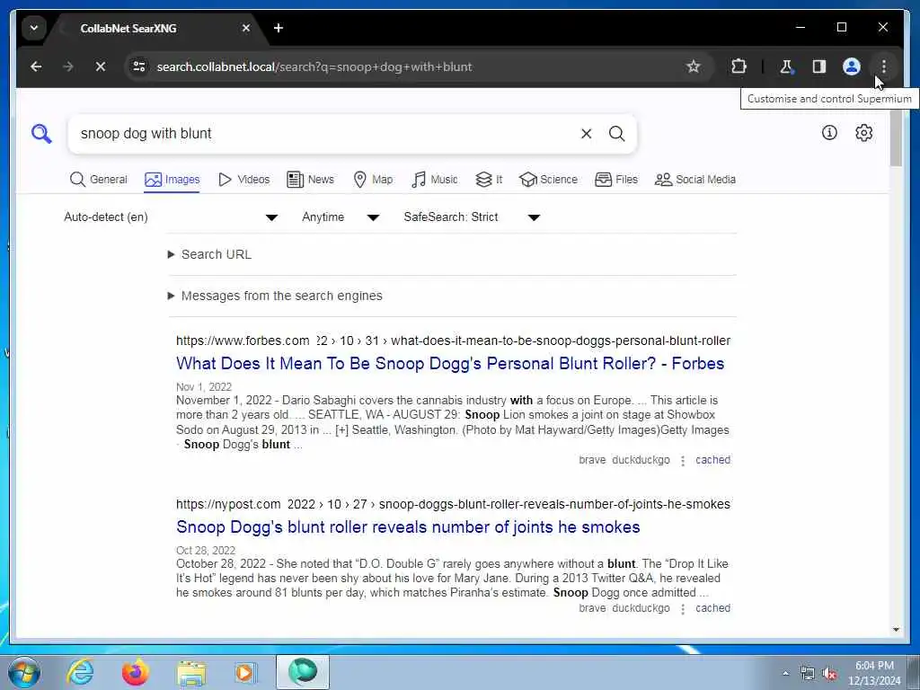
Task: Close the CollabNet SearXNG tab
Action: pos(246,28)
